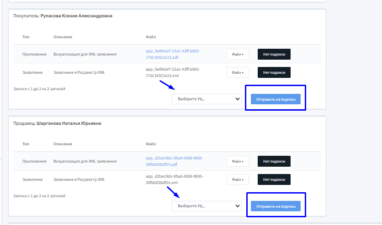
Task: Click Визуализация для XML заявления in seller table
Action: (x=85, y=161)
